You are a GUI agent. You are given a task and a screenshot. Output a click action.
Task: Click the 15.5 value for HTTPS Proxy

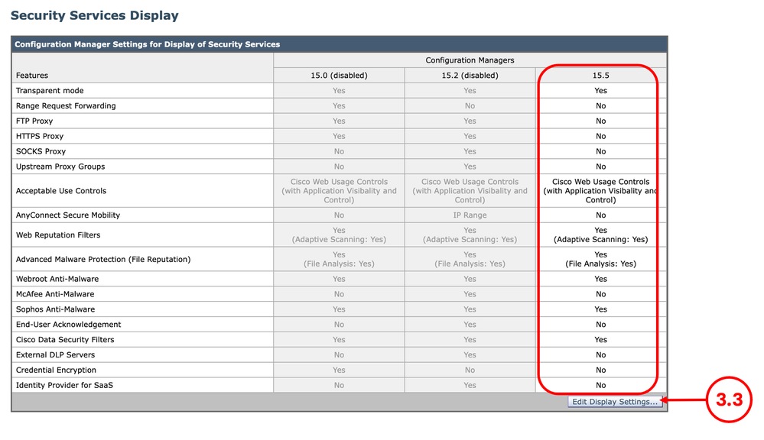point(601,136)
